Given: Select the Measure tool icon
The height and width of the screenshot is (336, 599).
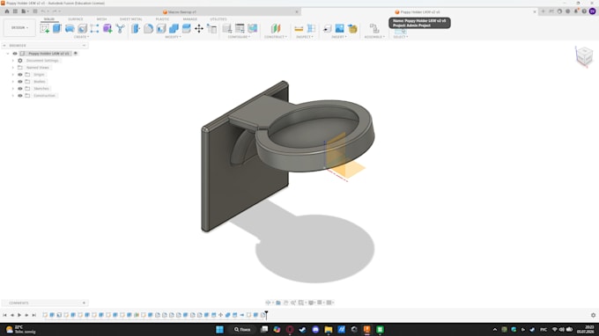Looking at the screenshot, I should point(299,28).
